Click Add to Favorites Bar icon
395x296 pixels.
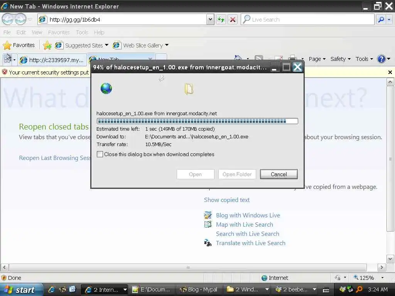click(47, 45)
